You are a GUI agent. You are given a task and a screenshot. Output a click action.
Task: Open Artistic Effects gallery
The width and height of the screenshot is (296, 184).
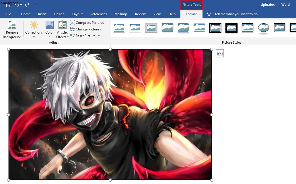point(62,30)
